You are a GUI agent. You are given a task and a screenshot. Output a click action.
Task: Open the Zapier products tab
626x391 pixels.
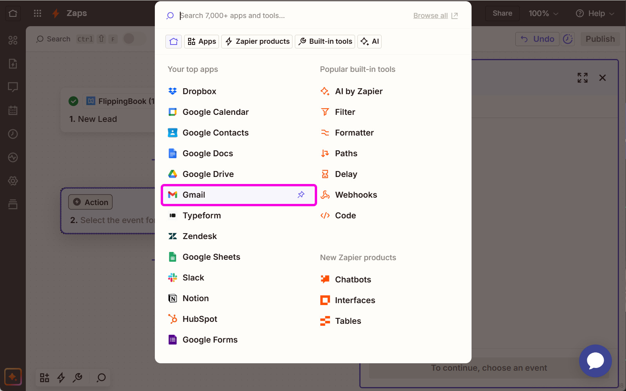point(257,41)
